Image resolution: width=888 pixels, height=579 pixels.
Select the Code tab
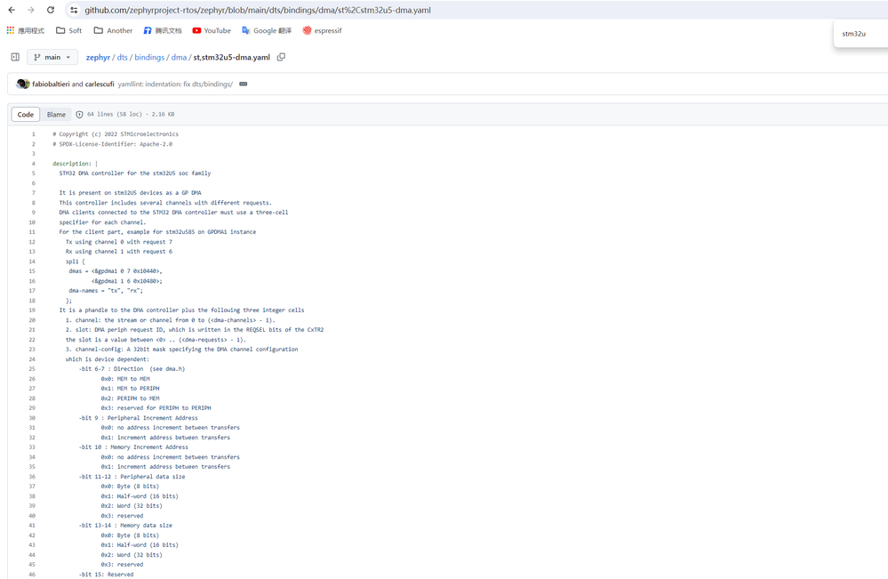pyautogui.click(x=25, y=114)
